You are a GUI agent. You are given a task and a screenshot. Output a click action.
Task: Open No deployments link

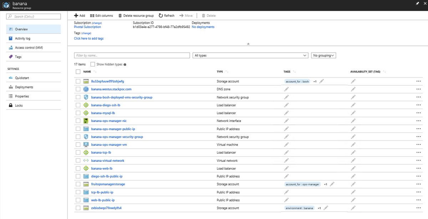(x=203, y=27)
